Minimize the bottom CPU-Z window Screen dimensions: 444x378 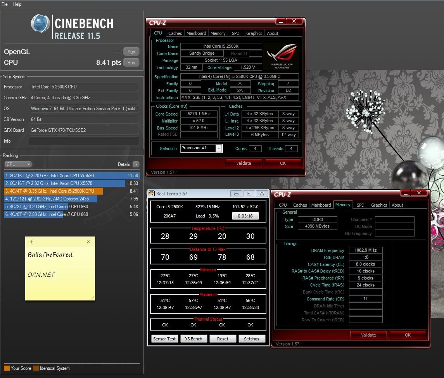[x=406, y=193]
